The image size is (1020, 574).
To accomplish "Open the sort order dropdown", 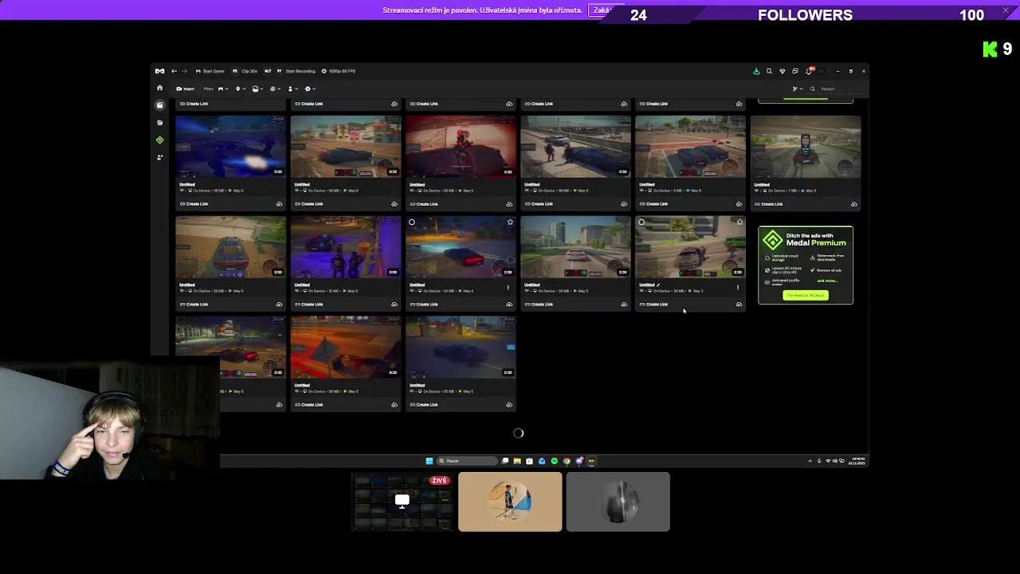I will click(x=796, y=88).
